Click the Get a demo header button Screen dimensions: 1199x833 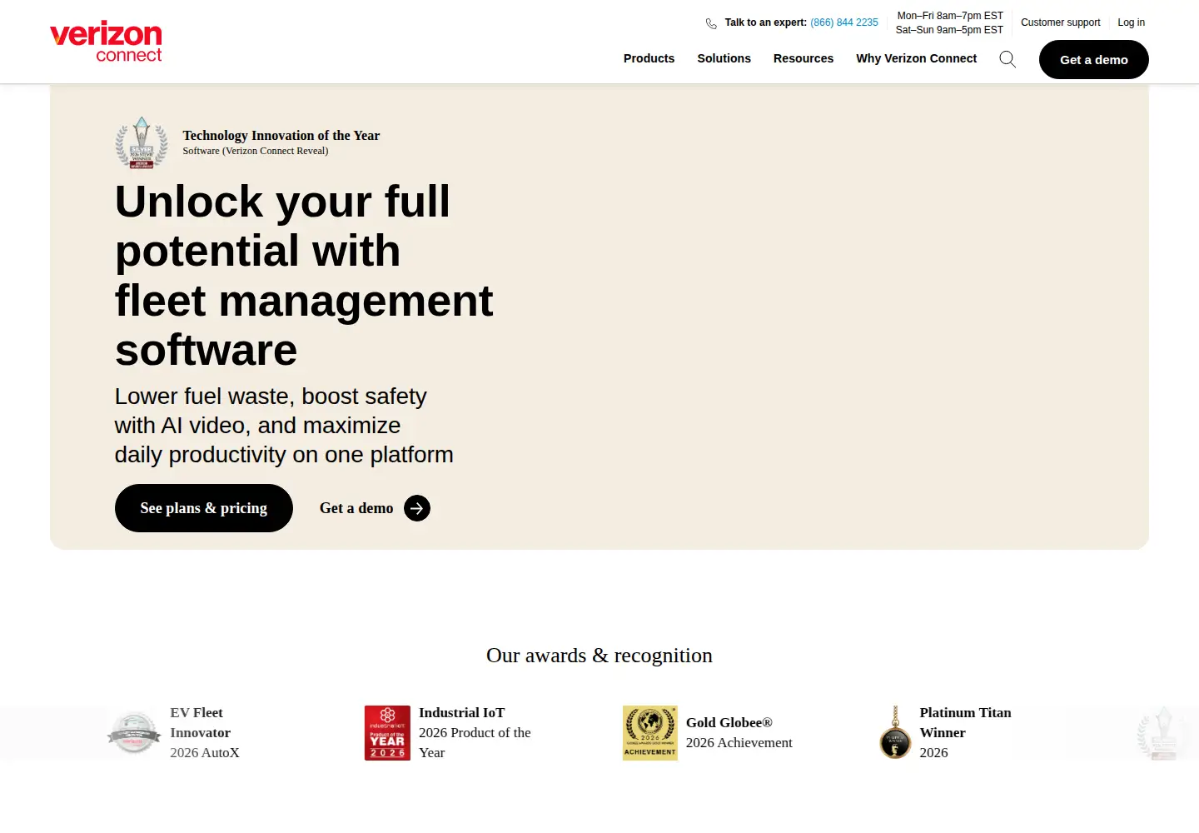1094,60
